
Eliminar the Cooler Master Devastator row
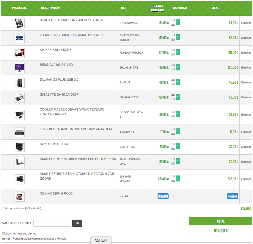(246, 115)
